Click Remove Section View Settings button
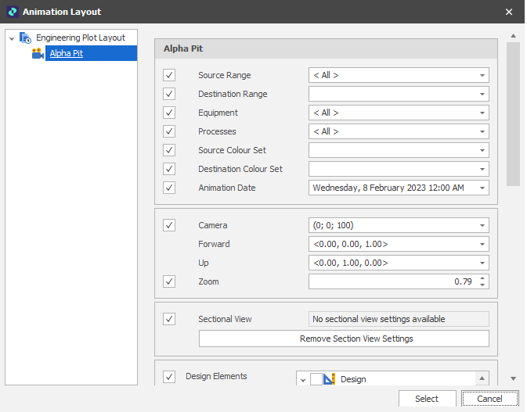The height and width of the screenshot is (412, 527). point(356,339)
